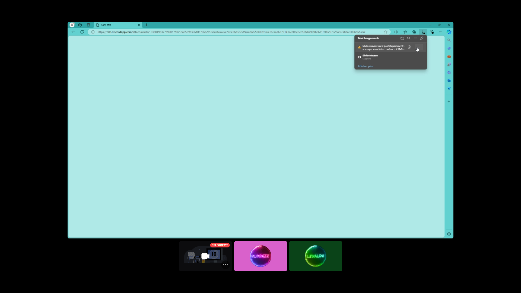Toggle split screen view icon
The height and width of the screenshot is (293, 521).
[x=396, y=32]
